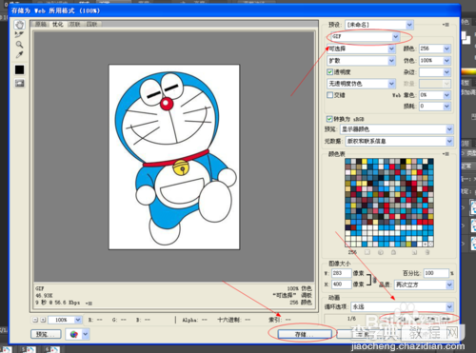Image resolution: width=476 pixels, height=353 pixels.
Task: Toggle the 转换为 sRGB checkbox
Action: point(329,119)
